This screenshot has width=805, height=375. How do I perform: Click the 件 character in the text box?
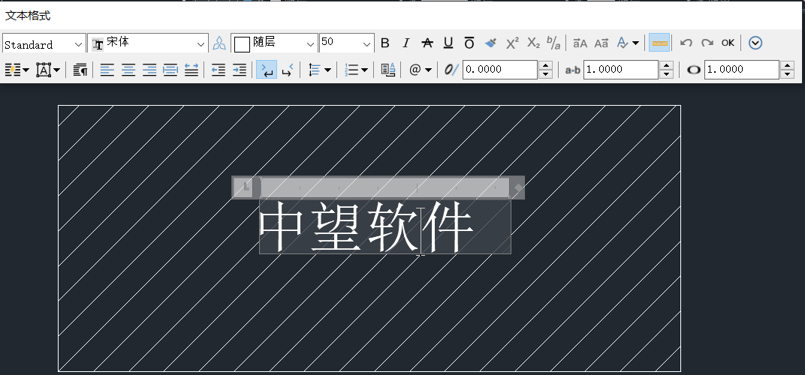click(450, 226)
